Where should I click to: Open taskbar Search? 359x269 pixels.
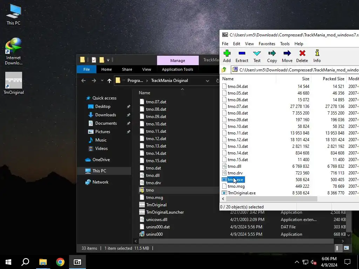point(25,262)
